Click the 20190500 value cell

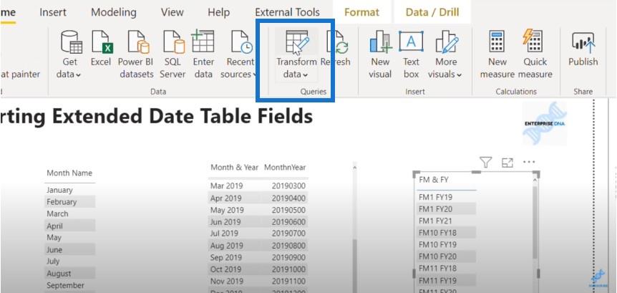click(288, 209)
